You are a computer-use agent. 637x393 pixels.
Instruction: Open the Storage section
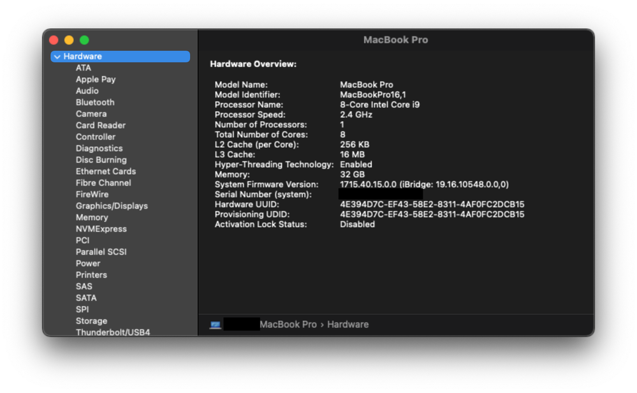pyautogui.click(x=91, y=320)
